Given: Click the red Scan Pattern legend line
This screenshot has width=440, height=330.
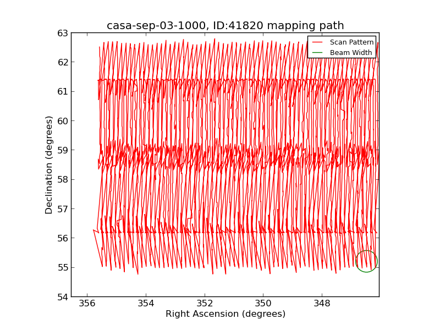Looking at the screenshot, I should point(317,42).
